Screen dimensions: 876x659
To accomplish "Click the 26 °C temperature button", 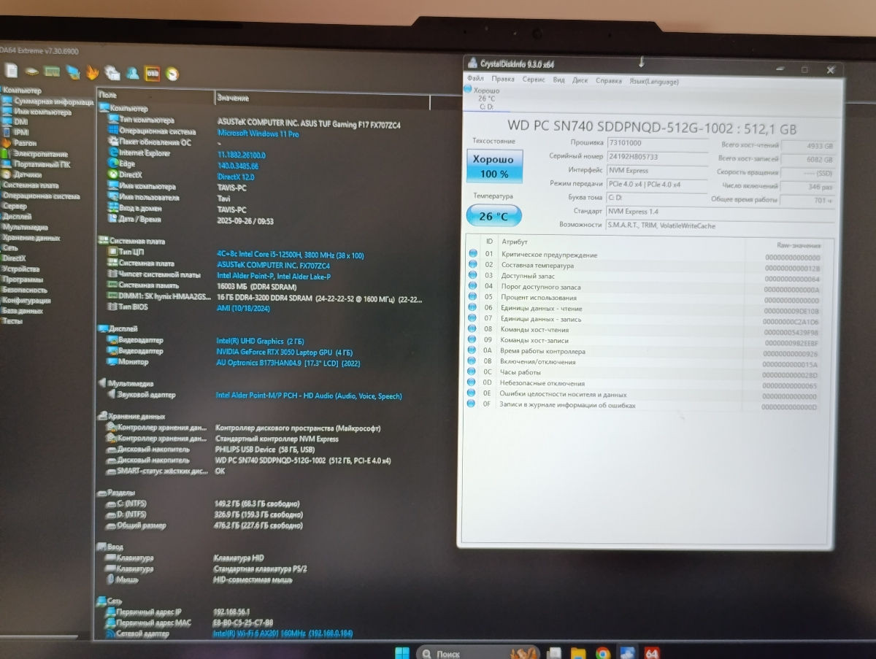I will 494,216.
